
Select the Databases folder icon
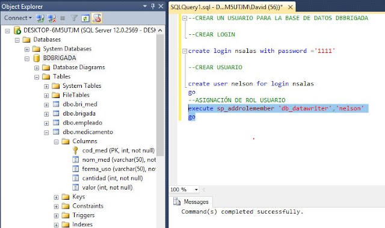point(26,40)
